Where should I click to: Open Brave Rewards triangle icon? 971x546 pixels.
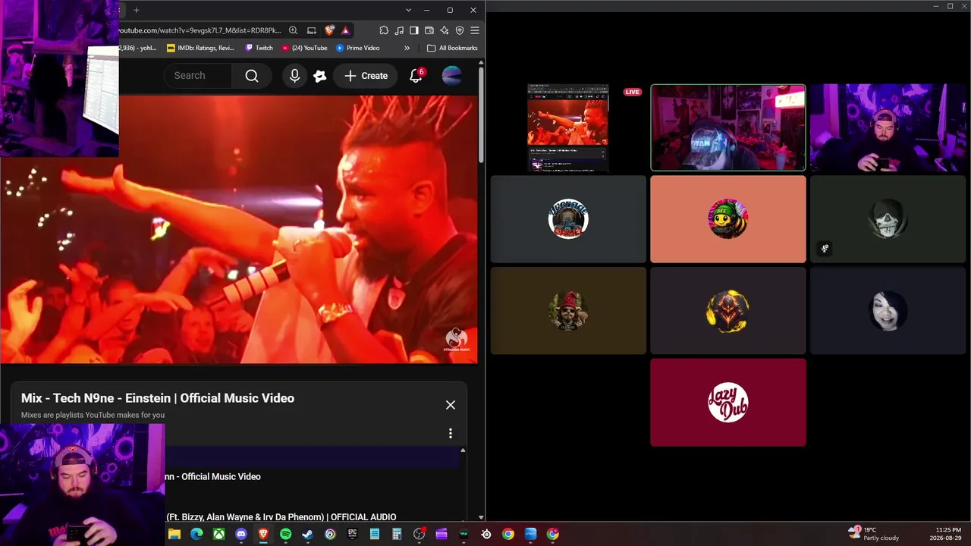[345, 30]
